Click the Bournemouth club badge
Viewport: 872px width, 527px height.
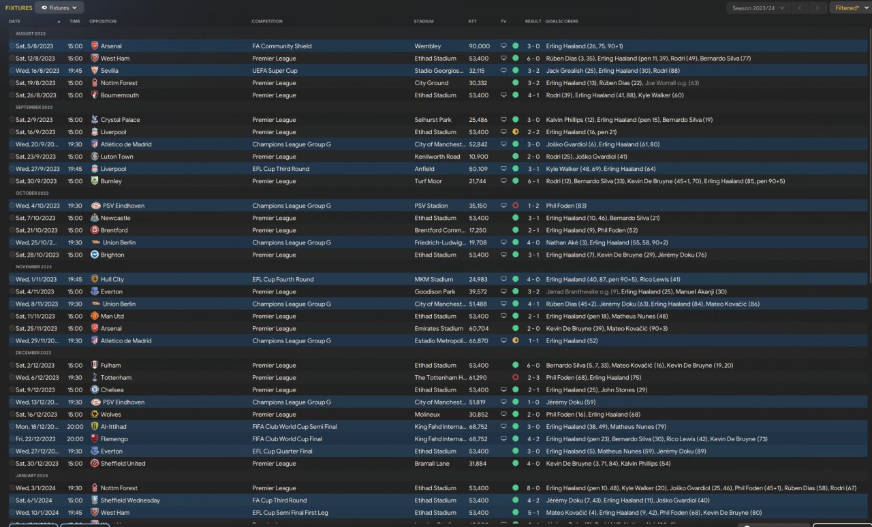(x=95, y=95)
